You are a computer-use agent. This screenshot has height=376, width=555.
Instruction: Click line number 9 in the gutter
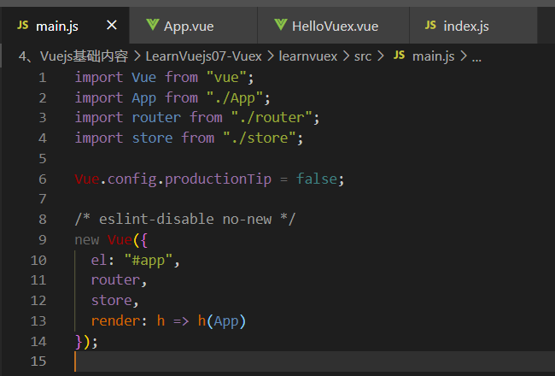[43, 240]
